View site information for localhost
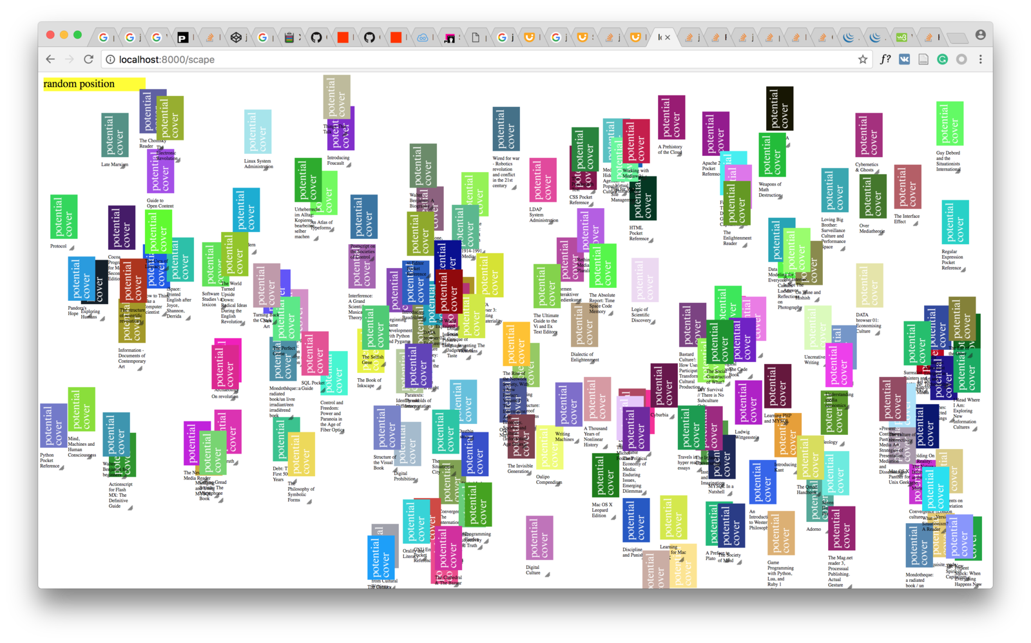This screenshot has height=643, width=1031. click(110, 59)
